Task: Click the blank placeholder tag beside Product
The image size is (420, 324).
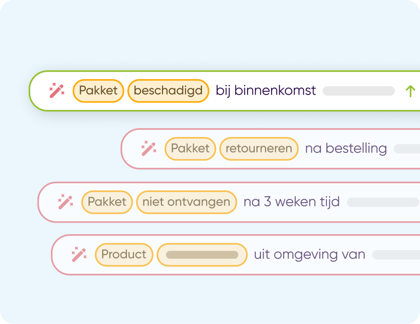Action: tap(202, 255)
